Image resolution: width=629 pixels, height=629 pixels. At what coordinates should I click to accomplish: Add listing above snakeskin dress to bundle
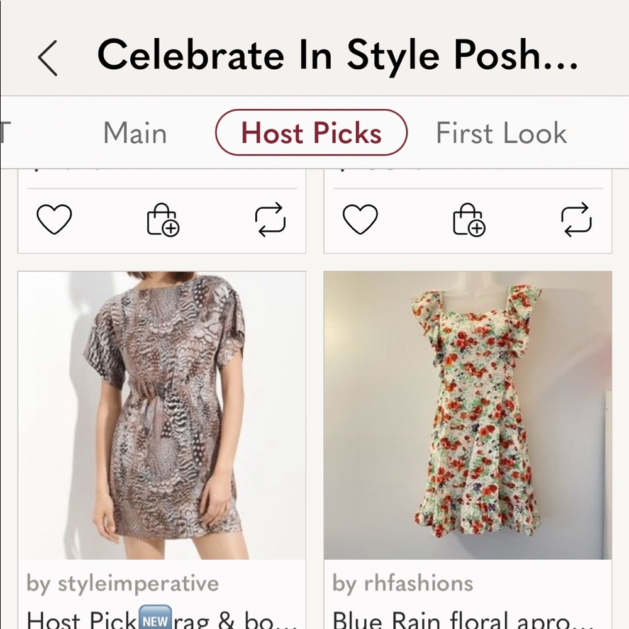[x=162, y=220]
